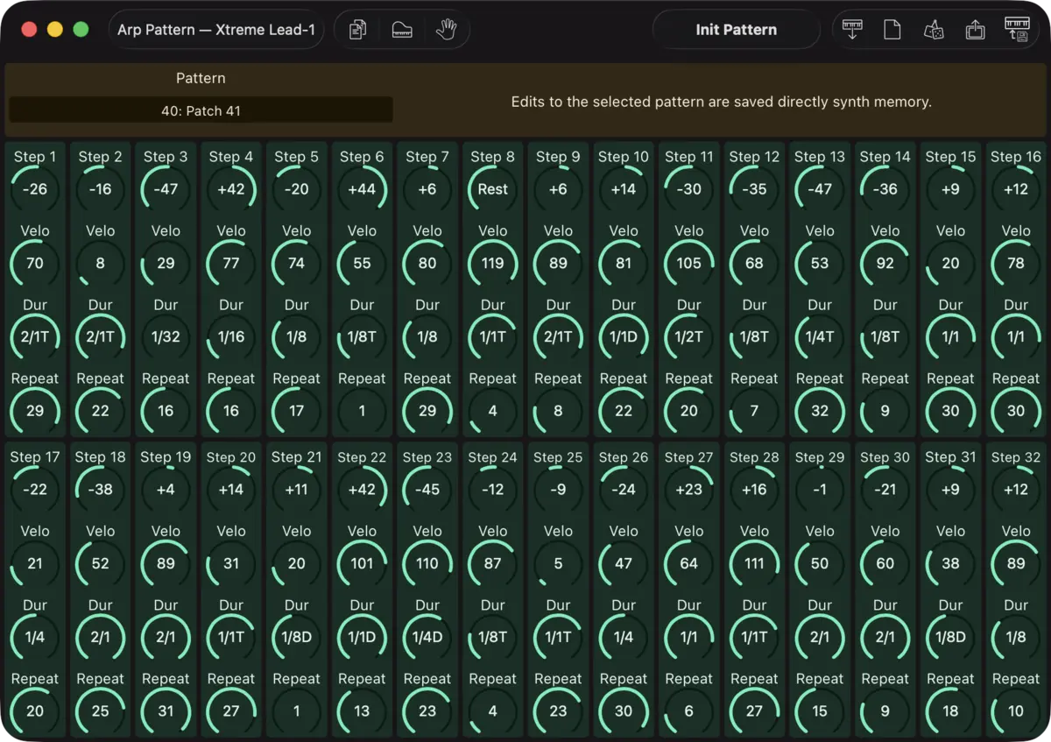The image size is (1051, 742).
Task: Click the window title Arp Pattern — Xtreme Lead-1
Action: 216,30
